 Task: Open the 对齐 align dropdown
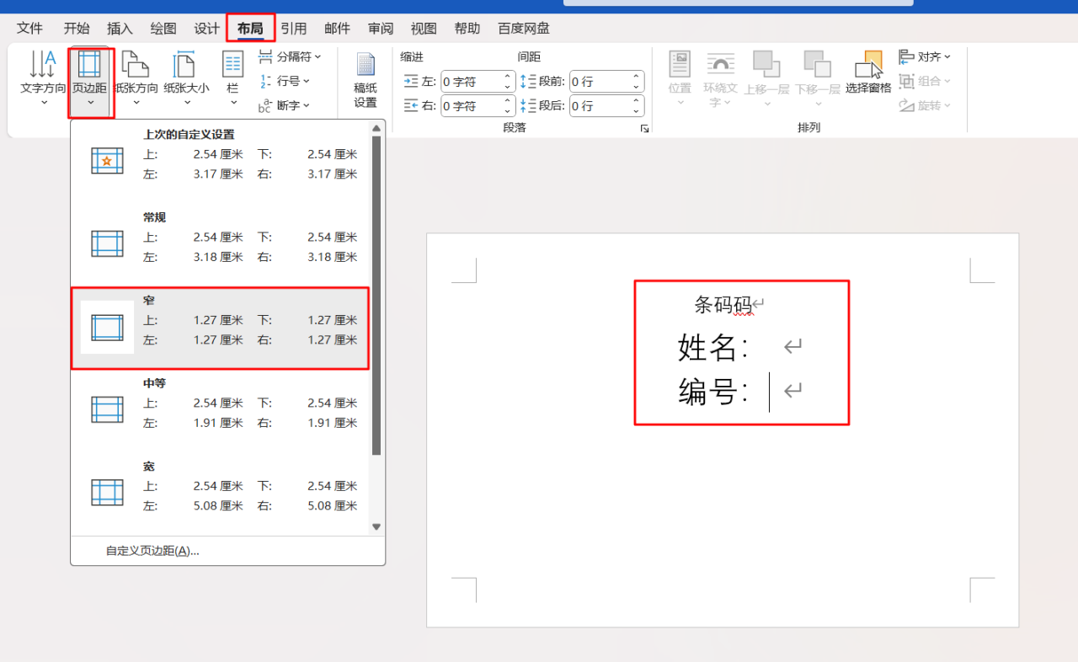pos(925,57)
